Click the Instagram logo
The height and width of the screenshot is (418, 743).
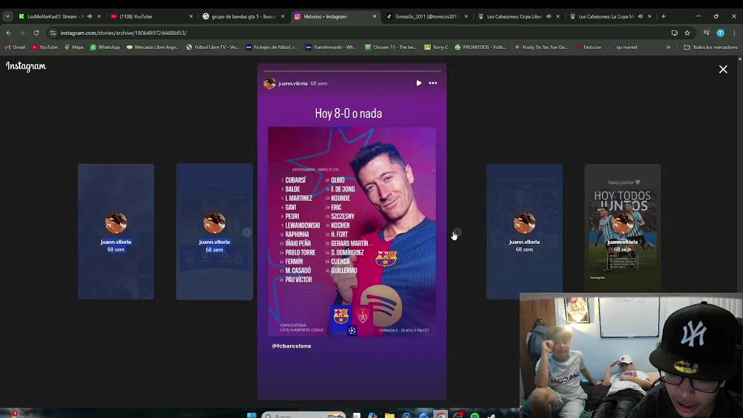[x=26, y=66]
